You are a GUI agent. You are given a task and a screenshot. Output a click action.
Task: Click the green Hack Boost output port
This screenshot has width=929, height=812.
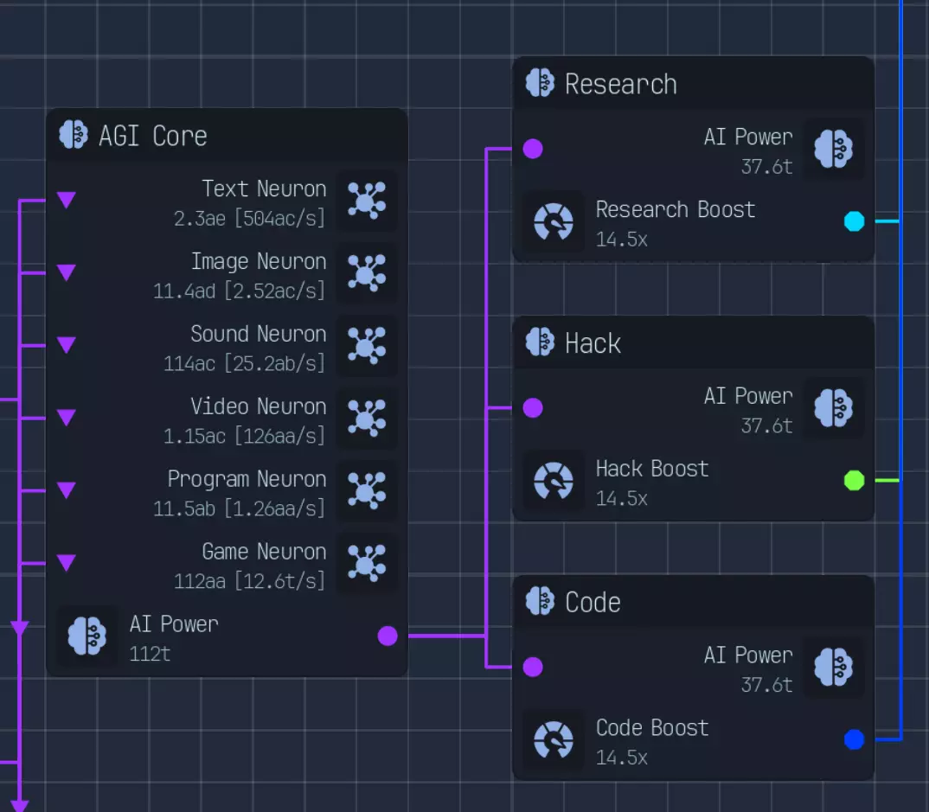pyautogui.click(x=854, y=481)
